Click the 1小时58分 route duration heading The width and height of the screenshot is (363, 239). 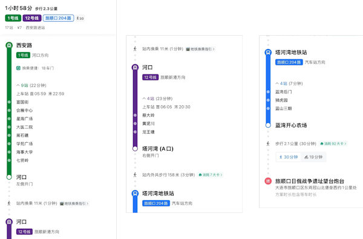click(x=19, y=8)
